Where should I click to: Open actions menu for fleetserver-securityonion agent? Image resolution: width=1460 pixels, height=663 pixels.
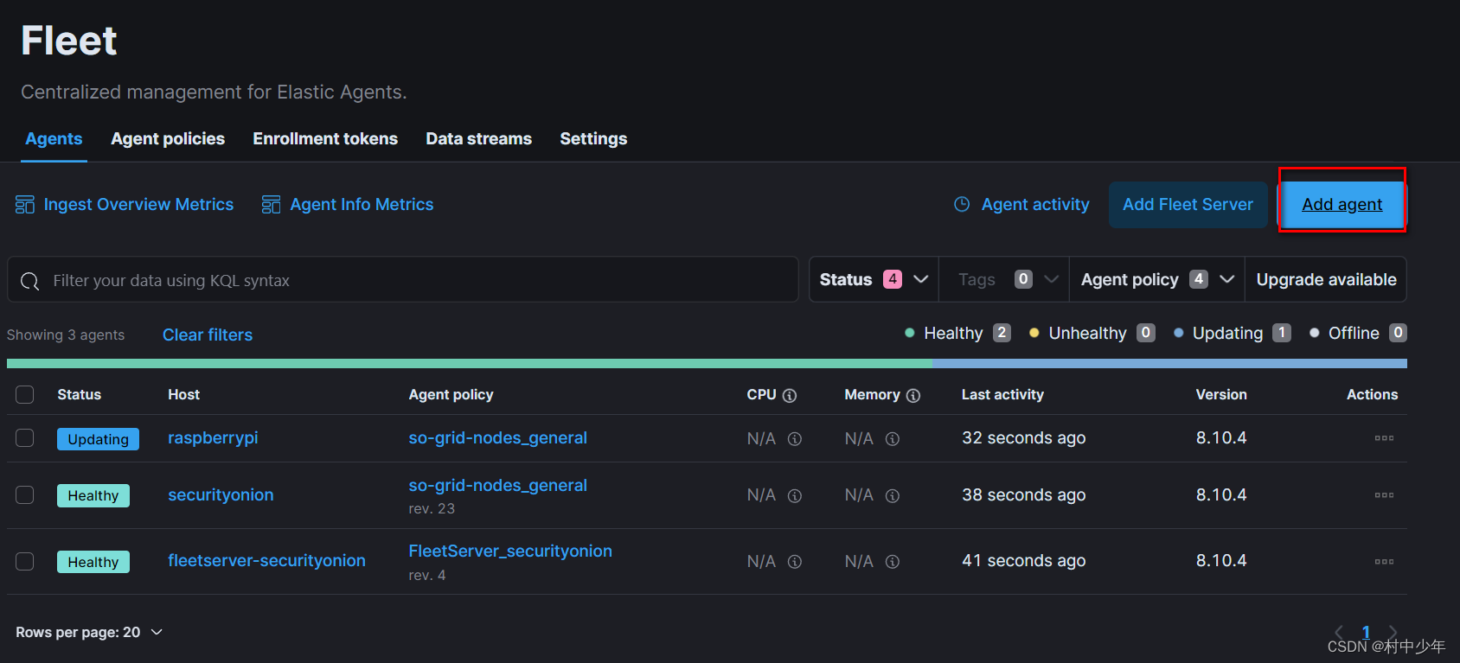[1384, 562]
